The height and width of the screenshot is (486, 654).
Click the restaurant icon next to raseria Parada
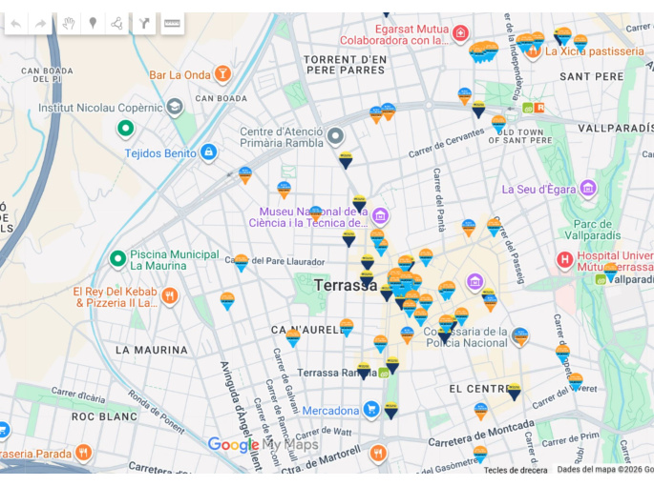(x=83, y=453)
